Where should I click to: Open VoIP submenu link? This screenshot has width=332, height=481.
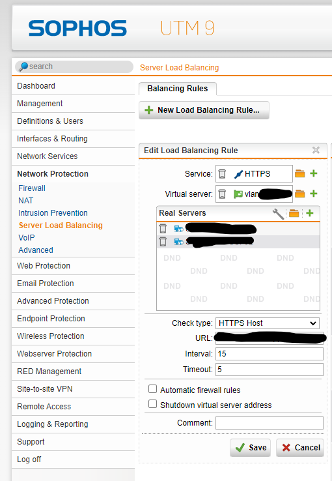pos(27,238)
